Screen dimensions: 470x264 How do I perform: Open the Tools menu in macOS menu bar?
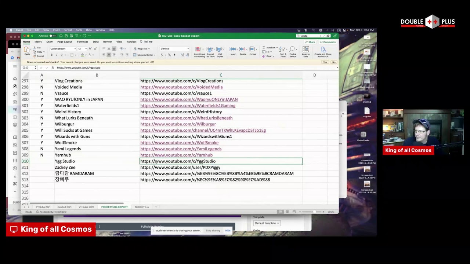[x=79, y=30]
